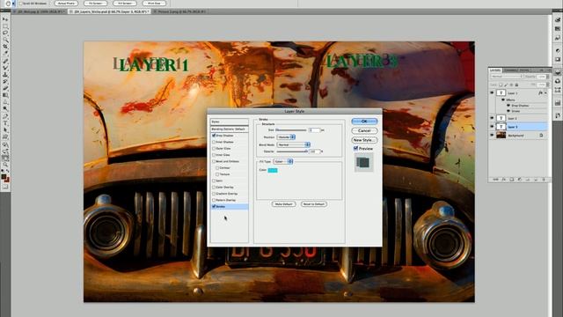
Task: Open the Fill Type dropdown
Action: (x=283, y=161)
